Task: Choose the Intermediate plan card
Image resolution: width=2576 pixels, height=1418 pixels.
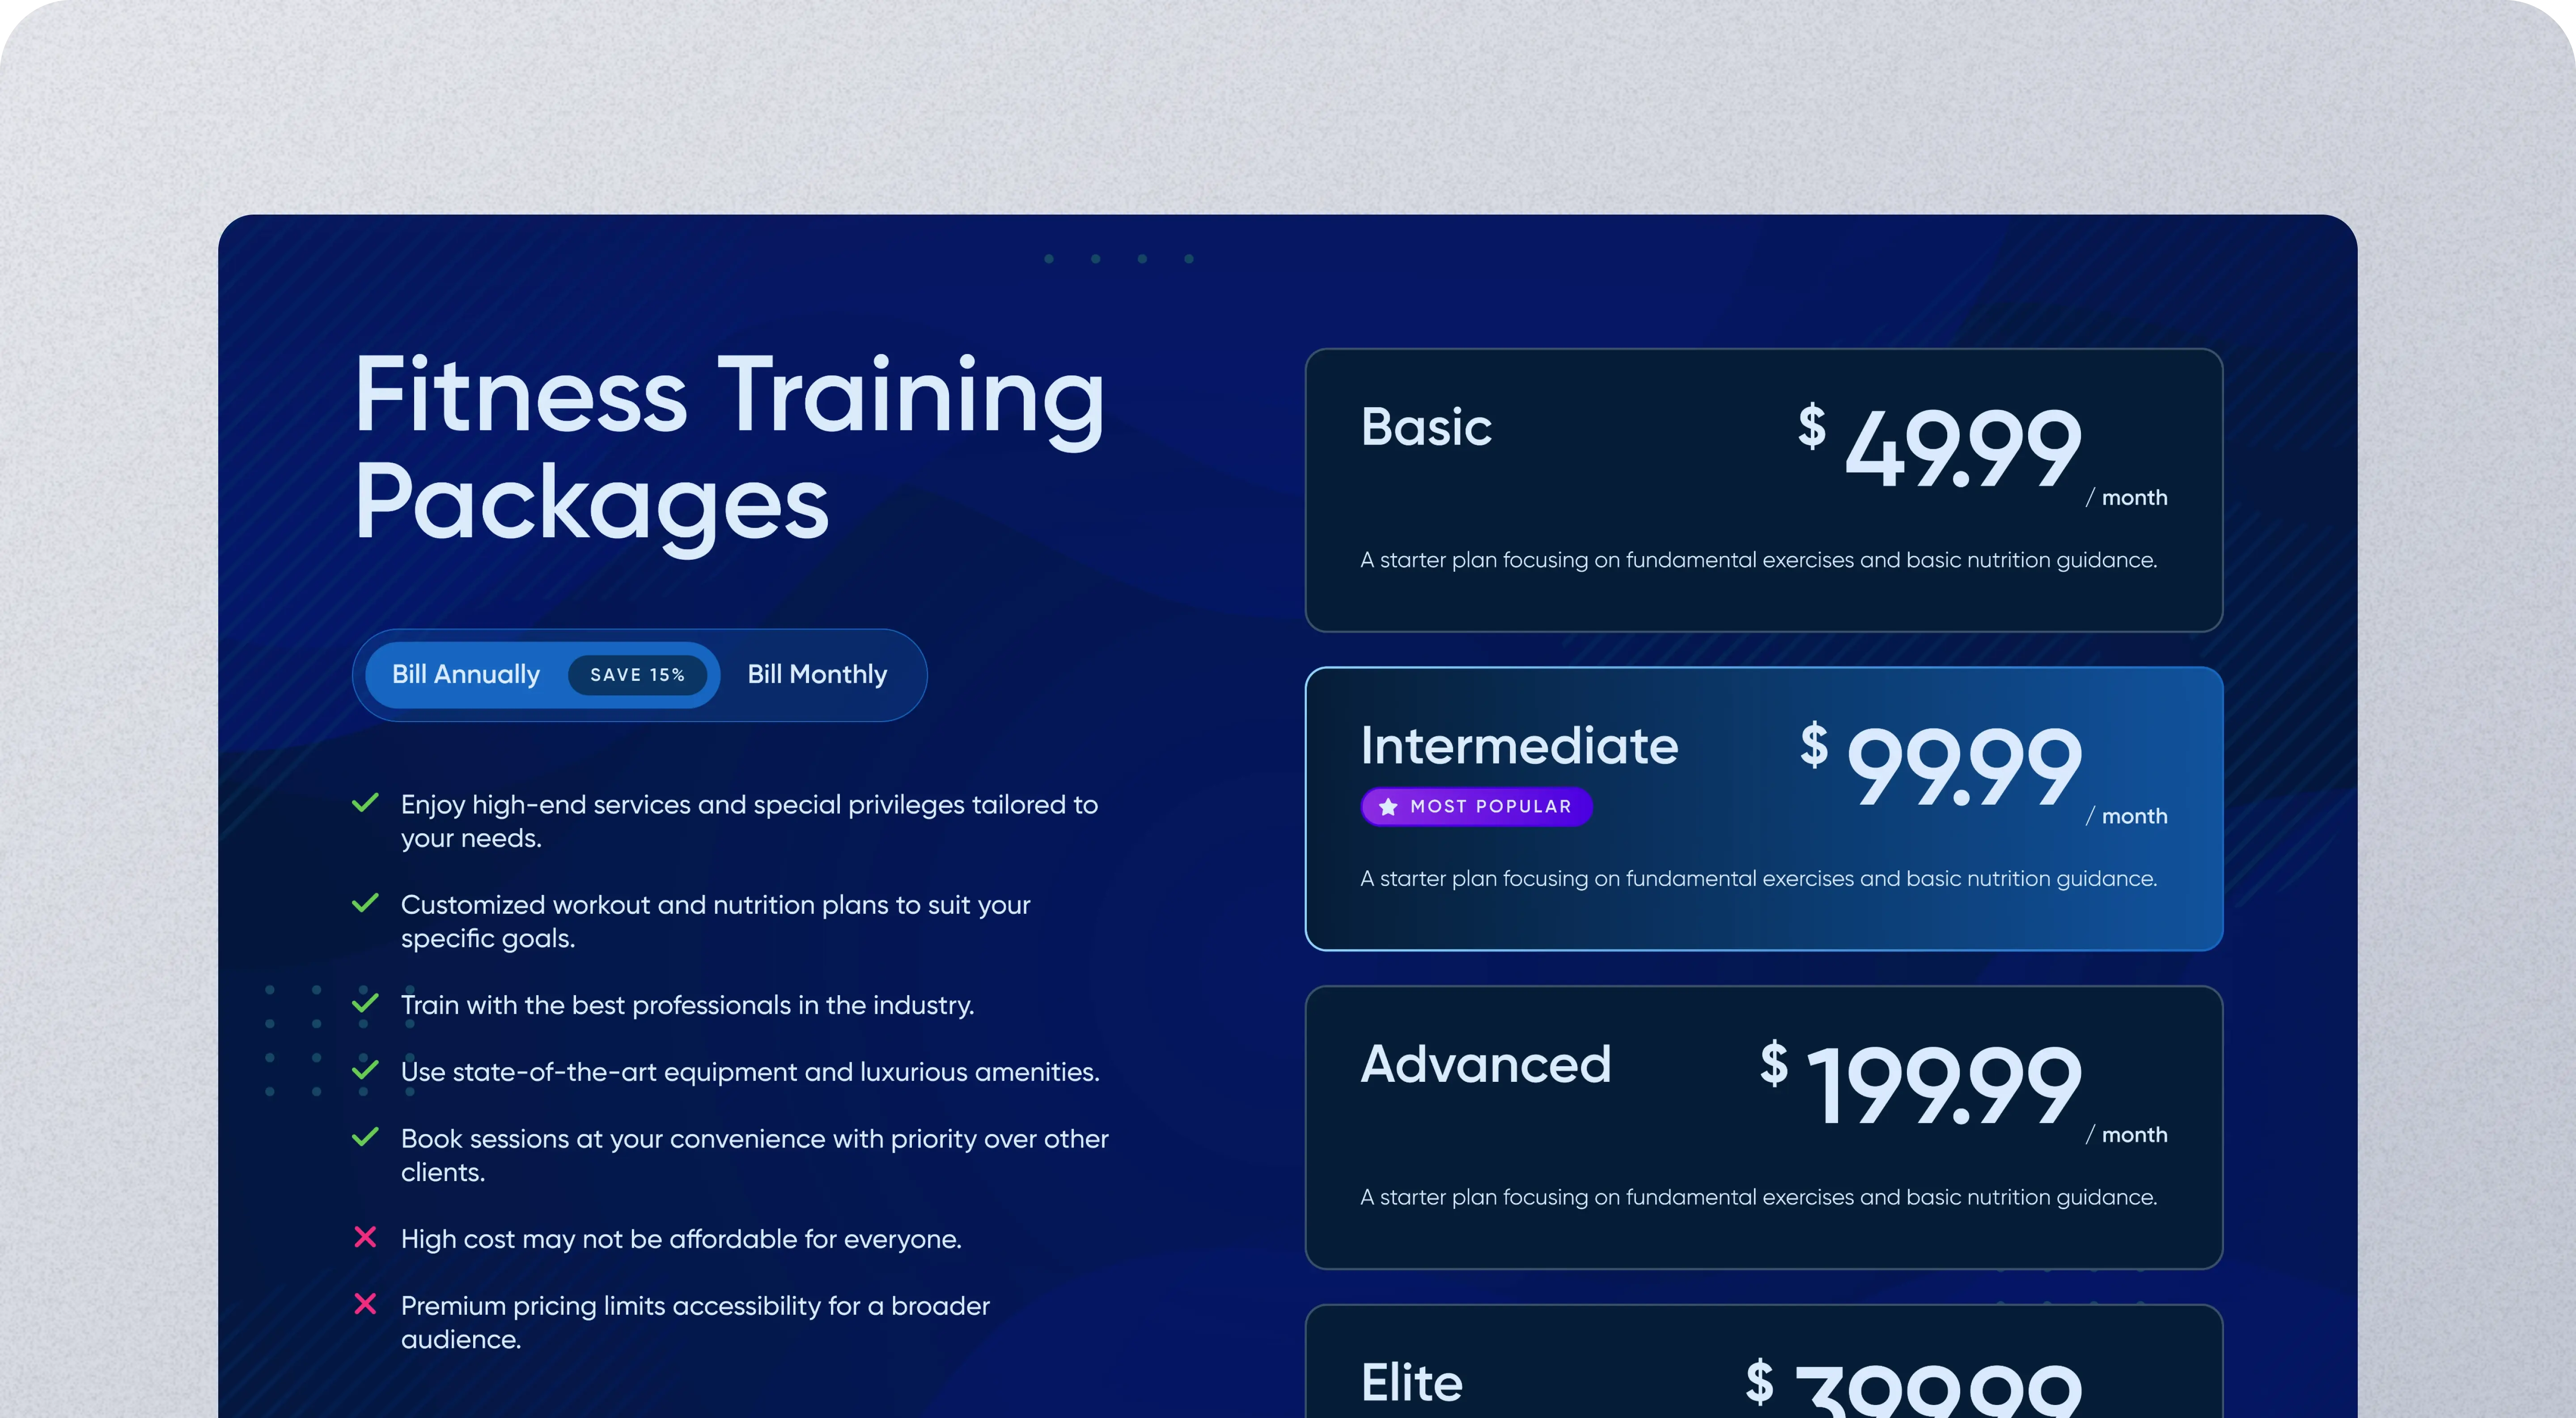Action: (x=1763, y=808)
